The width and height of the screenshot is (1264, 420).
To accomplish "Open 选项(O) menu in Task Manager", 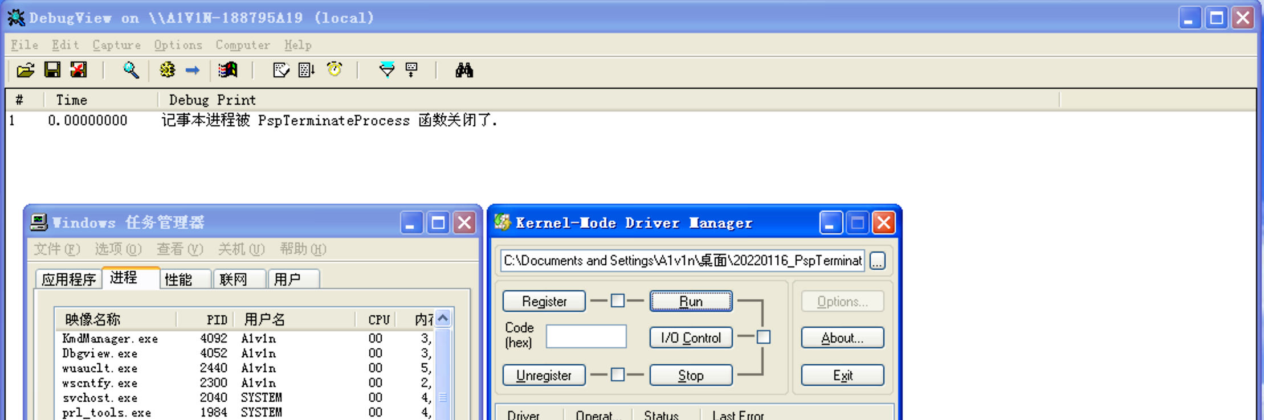I will (118, 249).
